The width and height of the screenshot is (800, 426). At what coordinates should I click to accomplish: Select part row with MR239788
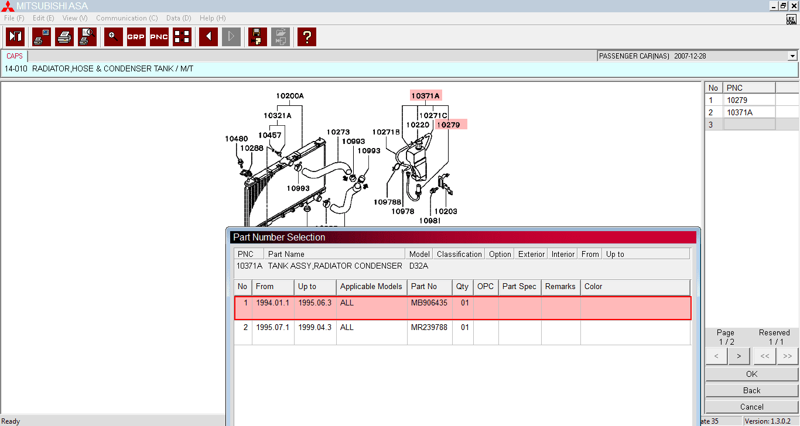(x=463, y=332)
